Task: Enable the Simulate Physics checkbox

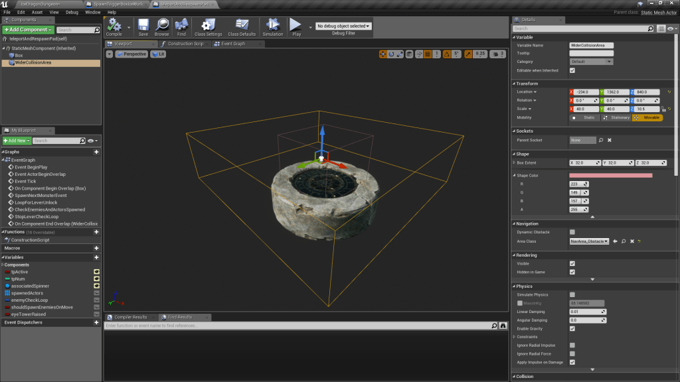Action: coord(572,294)
